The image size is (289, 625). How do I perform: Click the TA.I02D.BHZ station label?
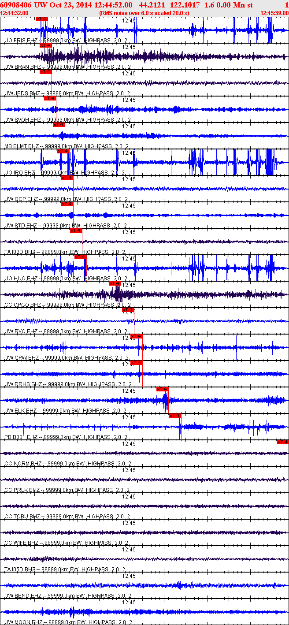20,252
